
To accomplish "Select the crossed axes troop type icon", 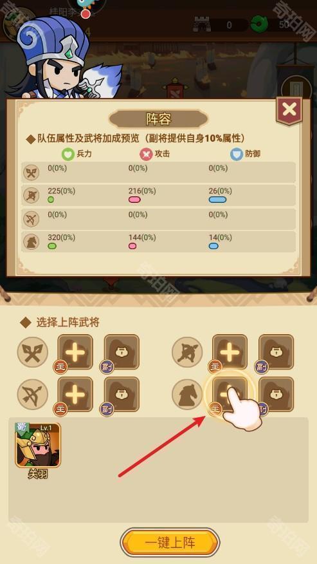I will tap(33, 352).
